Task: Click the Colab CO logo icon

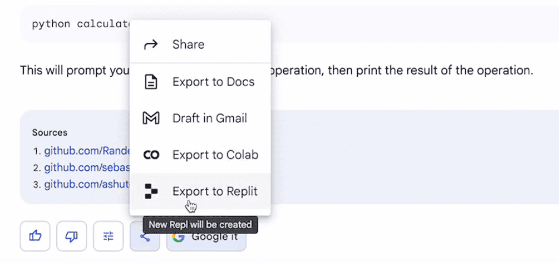Action: (x=151, y=155)
